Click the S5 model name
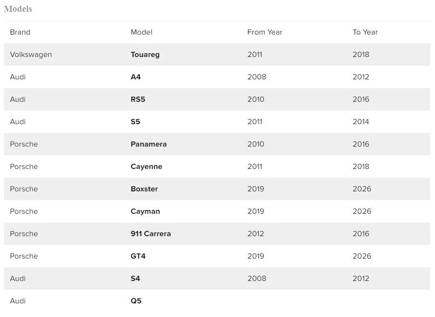Viewport: 435px width, 317px height. pyautogui.click(x=135, y=122)
